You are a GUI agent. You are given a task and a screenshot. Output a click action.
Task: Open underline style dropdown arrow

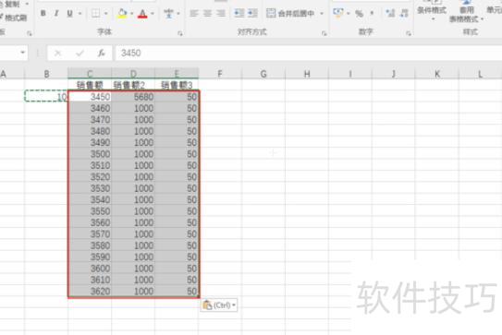[80, 13]
